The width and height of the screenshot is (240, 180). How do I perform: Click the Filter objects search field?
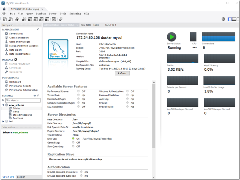pos(23,100)
